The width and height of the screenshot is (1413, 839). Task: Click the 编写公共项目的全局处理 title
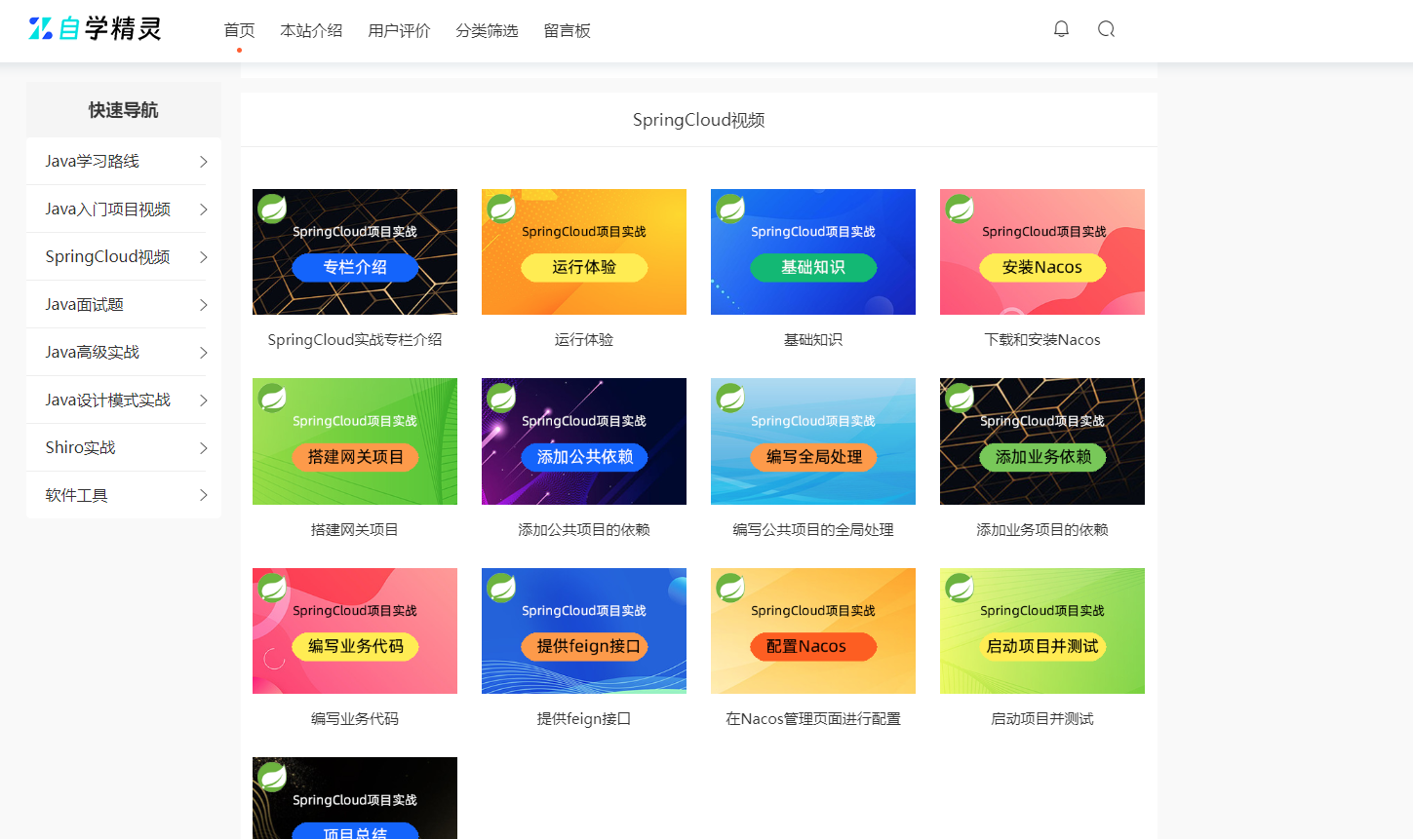[813, 530]
